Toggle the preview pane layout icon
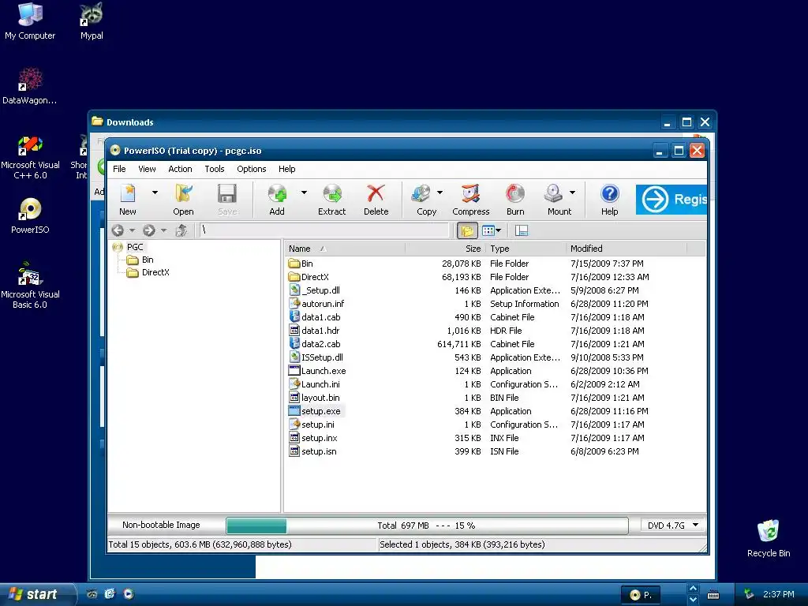Viewport: 808px width, 606px height. pos(522,230)
